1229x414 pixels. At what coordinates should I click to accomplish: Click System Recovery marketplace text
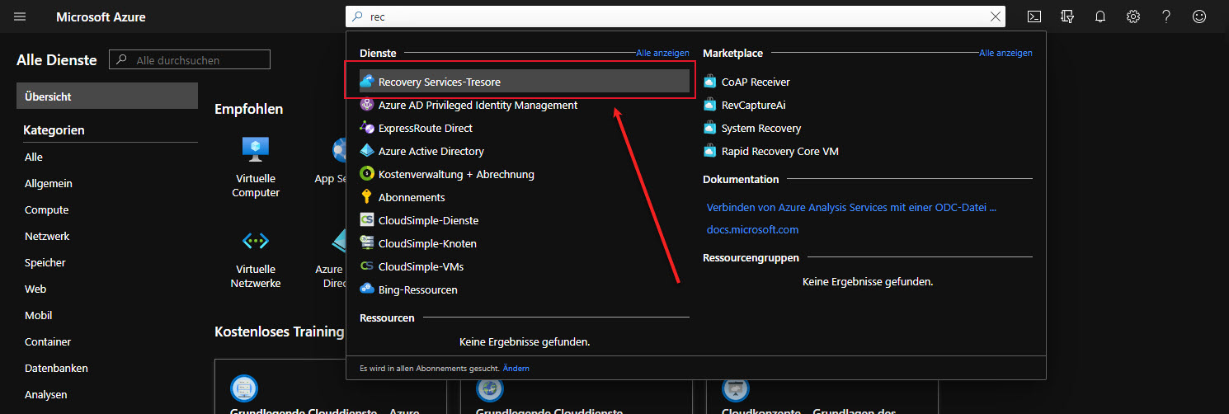[761, 128]
